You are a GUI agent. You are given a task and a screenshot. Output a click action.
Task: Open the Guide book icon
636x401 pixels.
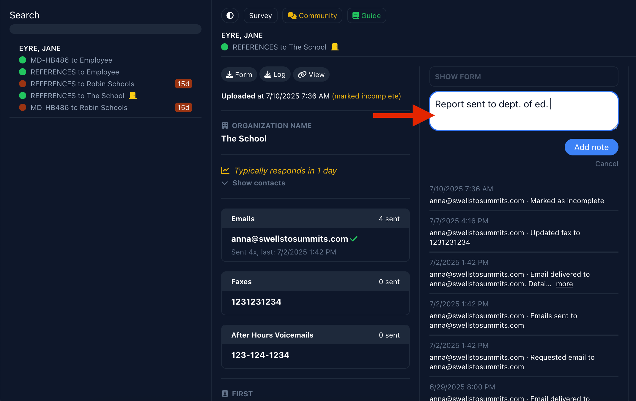(355, 15)
